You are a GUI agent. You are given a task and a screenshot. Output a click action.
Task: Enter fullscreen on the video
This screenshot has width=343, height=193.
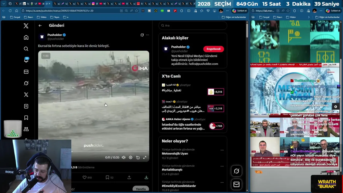pyautogui.click(x=145, y=158)
